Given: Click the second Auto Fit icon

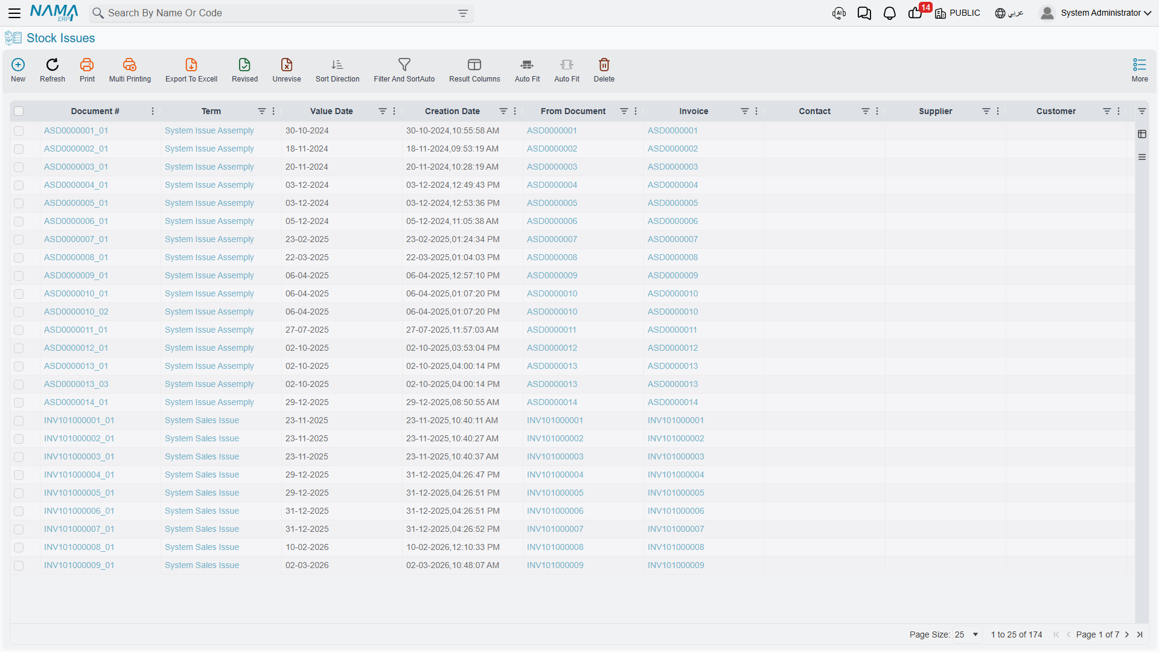Looking at the screenshot, I should pyautogui.click(x=567, y=65).
